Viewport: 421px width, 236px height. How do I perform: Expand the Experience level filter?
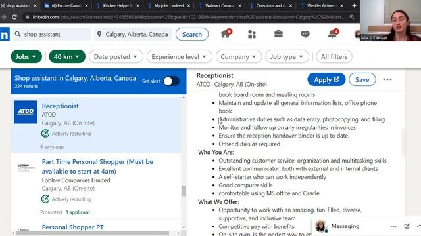pos(180,57)
